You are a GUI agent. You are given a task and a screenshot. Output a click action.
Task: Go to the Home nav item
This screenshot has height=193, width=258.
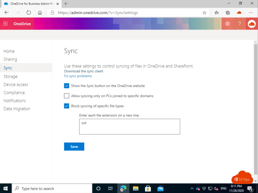[9, 51]
